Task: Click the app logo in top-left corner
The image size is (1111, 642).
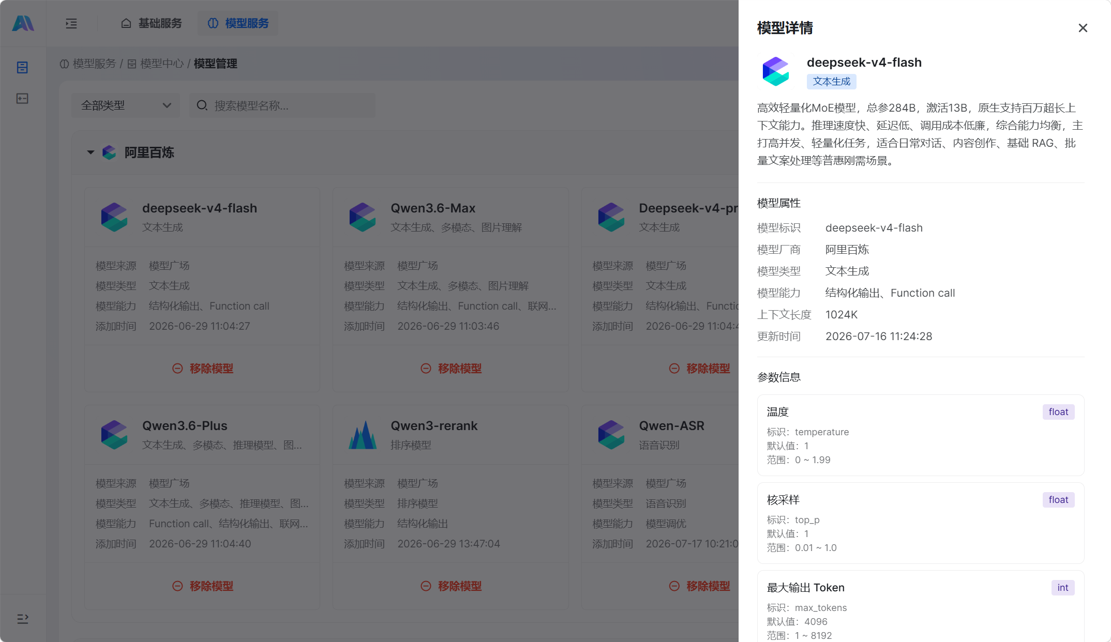Action: 23,23
